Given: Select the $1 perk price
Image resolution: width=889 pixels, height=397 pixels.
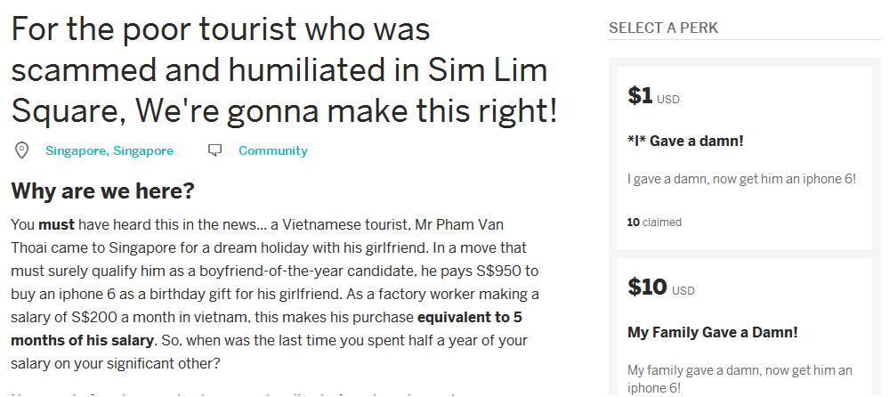Looking at the screenshot, I should click(x=640, y=97).
